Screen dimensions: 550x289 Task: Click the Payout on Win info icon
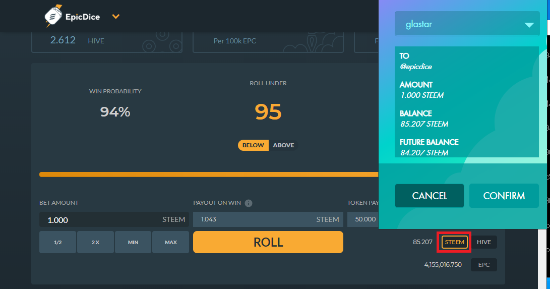coord(249,203)
